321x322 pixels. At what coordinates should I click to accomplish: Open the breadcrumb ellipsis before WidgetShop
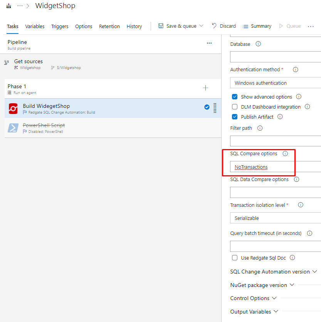point(20,6)
